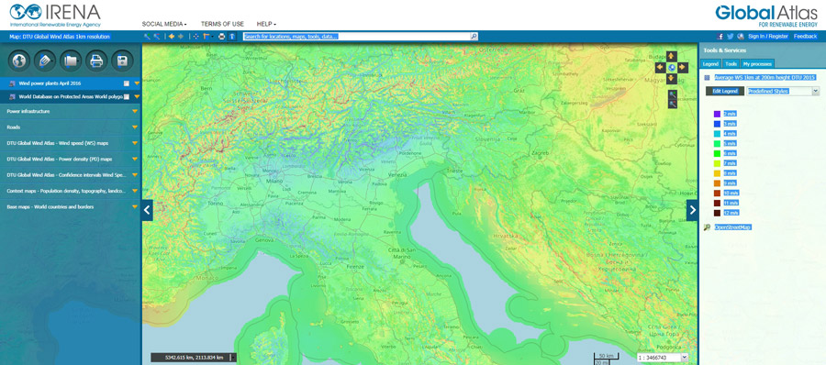826x365 pixels.
Task: Expand the Power infrastructure group
Action: [134, 111]
